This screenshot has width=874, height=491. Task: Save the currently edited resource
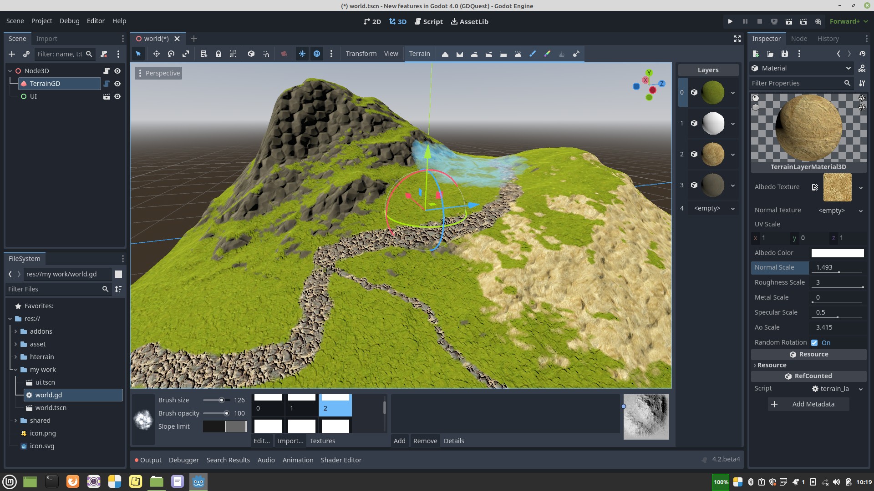tap(785, 54)
